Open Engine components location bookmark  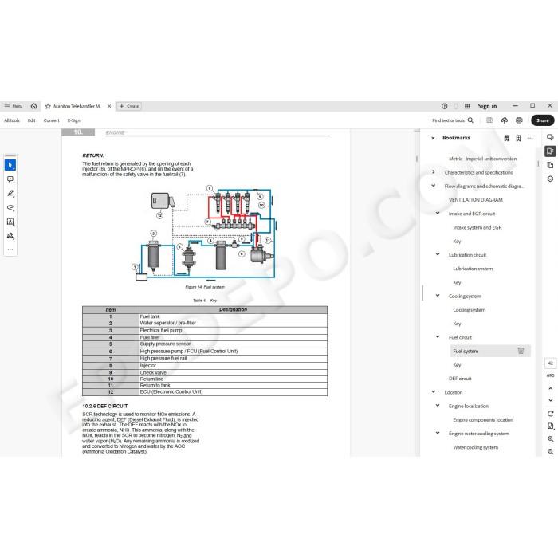pyautogui.click(x=483, y=420)
